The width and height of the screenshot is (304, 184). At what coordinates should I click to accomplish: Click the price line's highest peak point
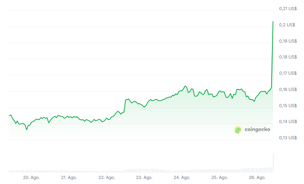[x=273, y=22]
